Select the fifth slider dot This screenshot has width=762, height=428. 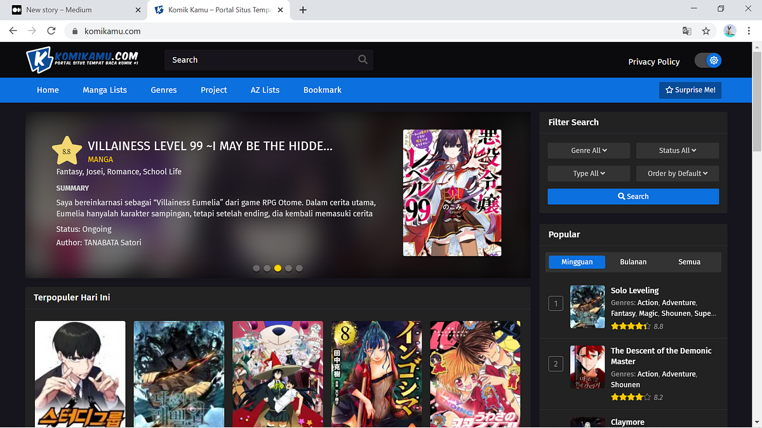pyautogui.click(x=299, y=268)
